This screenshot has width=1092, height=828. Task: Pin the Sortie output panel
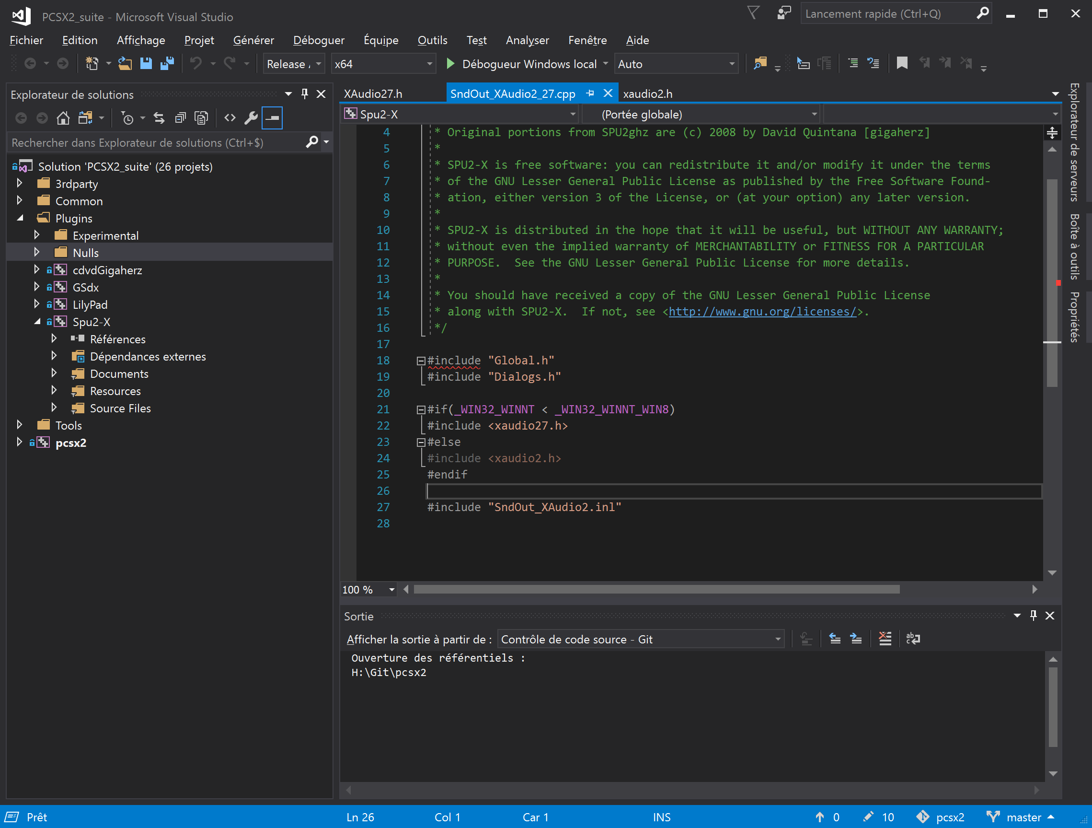click(x=1033, y=616)
